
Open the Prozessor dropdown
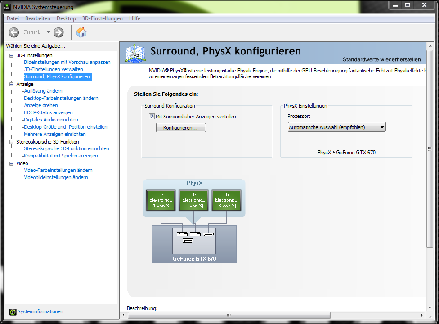tap(336, 127)
